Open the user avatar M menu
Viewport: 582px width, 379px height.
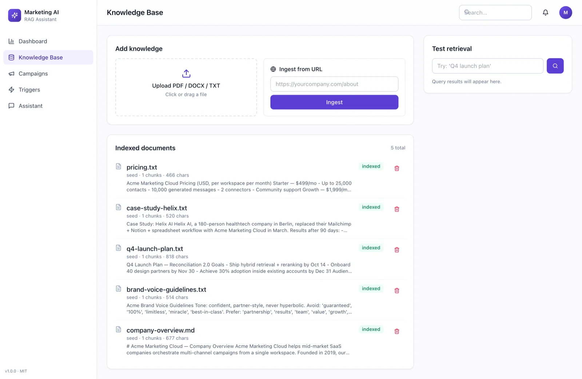(566, 12)
